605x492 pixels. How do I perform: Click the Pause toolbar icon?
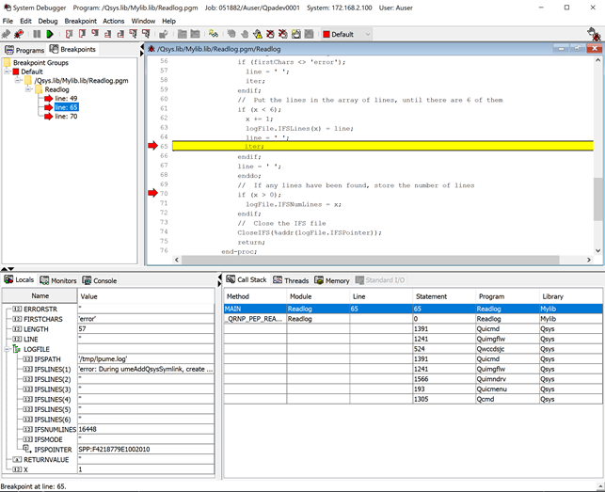coord(37,34)
